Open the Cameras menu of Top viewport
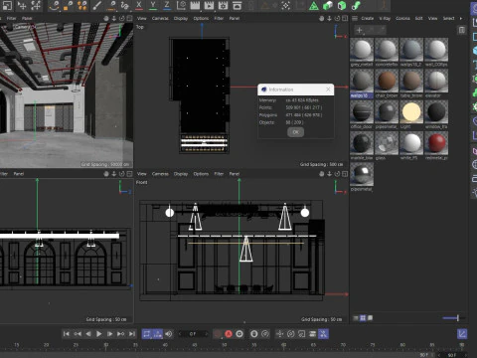The width and height of the screenshot is (477, 358). [160, 18]
